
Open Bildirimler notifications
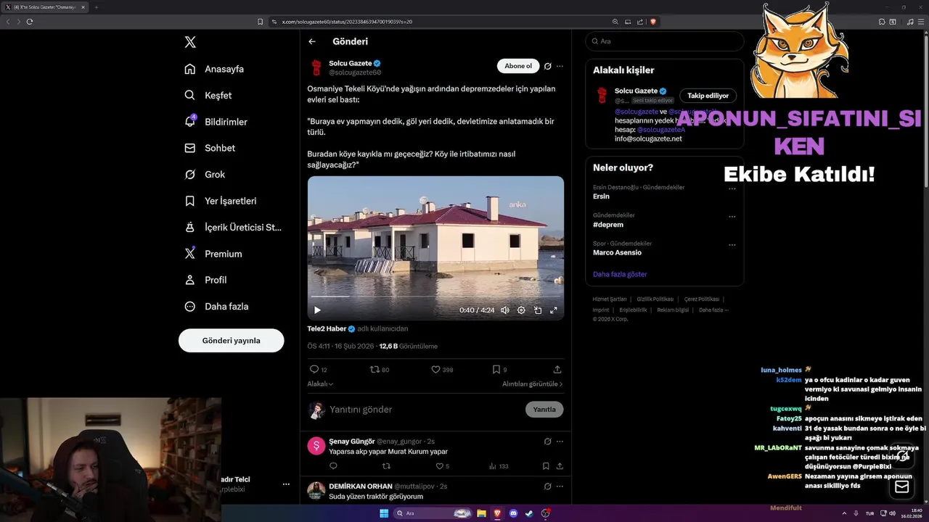216,122
